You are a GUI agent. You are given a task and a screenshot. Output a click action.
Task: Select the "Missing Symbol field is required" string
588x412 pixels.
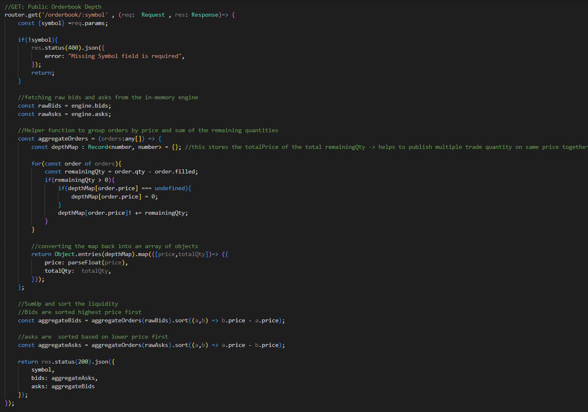click(125, 56)
